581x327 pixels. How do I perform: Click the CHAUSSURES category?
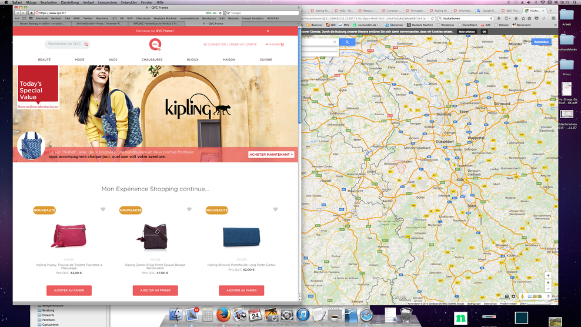[x=152, y=59]
